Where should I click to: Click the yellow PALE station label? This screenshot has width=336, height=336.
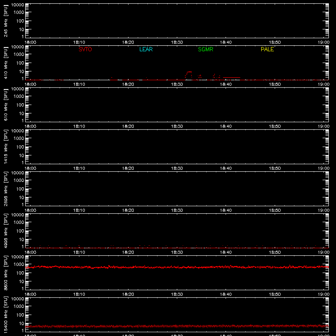pyautogui.click(x=267, y=49)
